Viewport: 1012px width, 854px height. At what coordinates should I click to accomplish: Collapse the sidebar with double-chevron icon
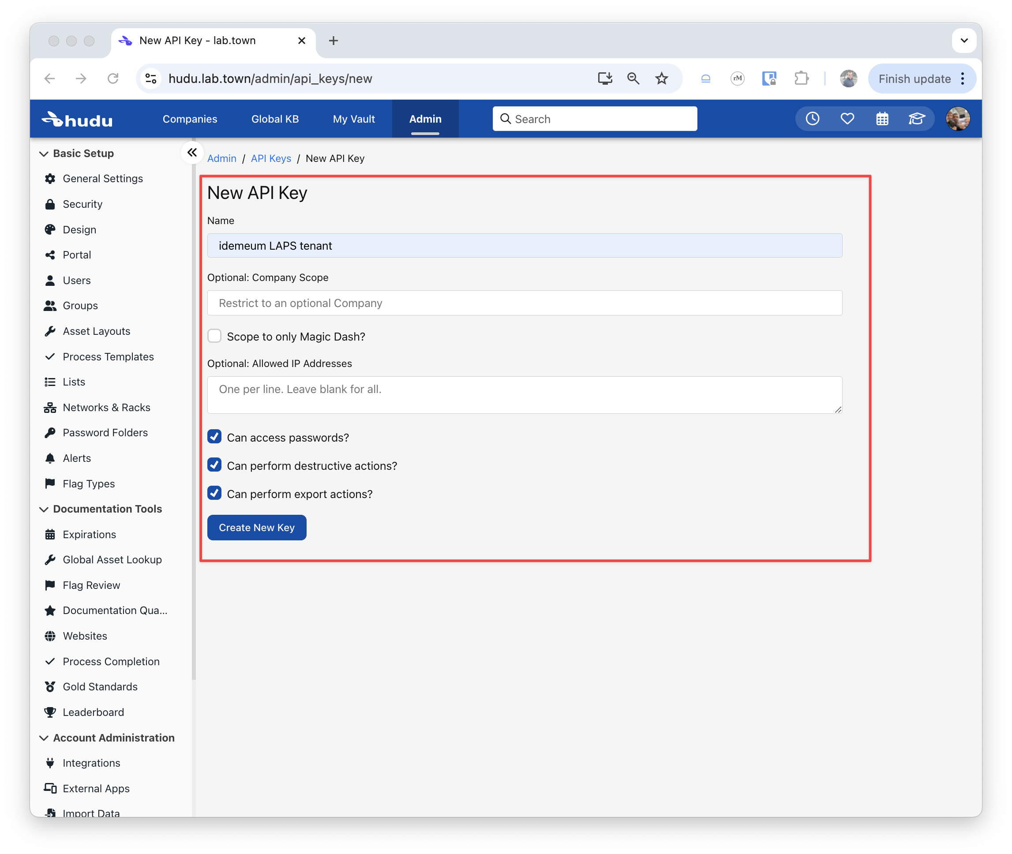pyautogui.click(x=192, y=153)
